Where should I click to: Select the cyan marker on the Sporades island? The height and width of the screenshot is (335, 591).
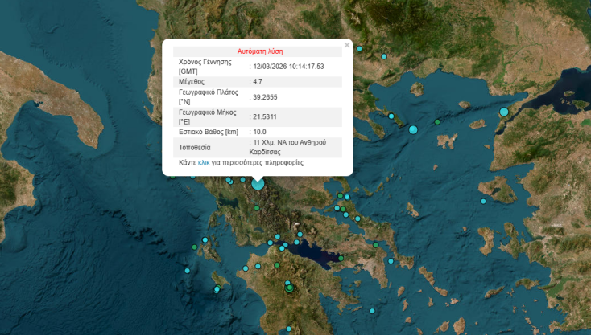[x=391, y=116]
